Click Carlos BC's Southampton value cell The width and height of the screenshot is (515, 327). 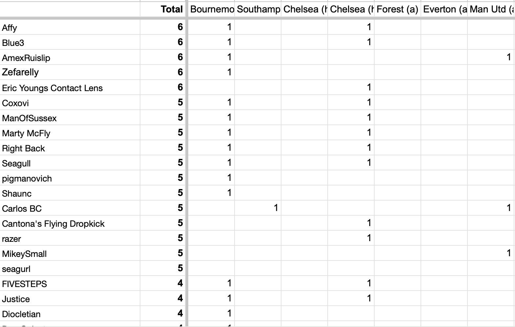pyautogui.click(x=258, y=208)
